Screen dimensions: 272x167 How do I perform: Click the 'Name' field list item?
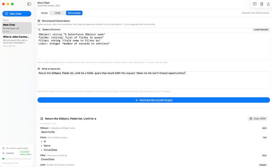pos(47,146)
